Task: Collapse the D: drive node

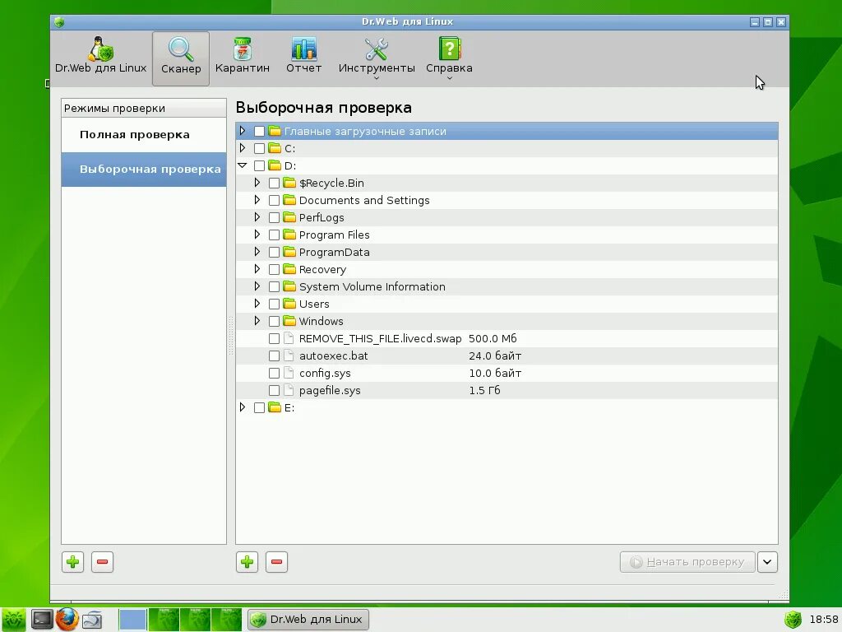Action: (243, 165)
